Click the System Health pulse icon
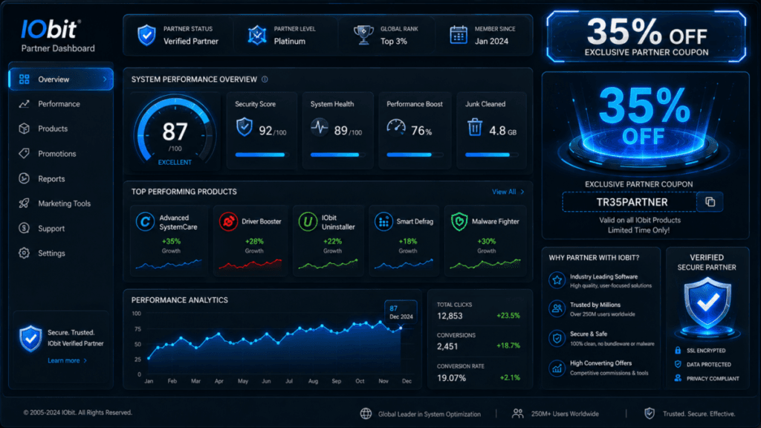761x428 pixels. pos(320,127)
